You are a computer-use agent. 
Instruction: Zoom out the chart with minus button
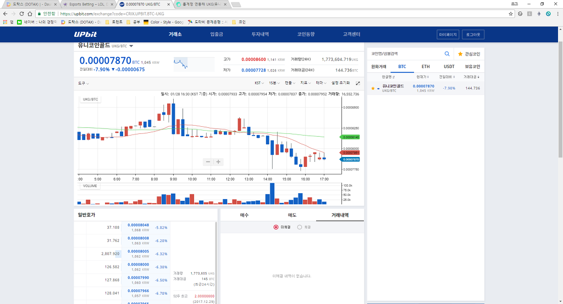coord(208,162)
